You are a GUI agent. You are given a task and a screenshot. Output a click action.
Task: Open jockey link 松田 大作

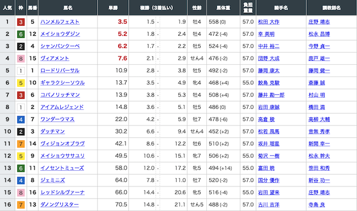(x=269, y=22)
